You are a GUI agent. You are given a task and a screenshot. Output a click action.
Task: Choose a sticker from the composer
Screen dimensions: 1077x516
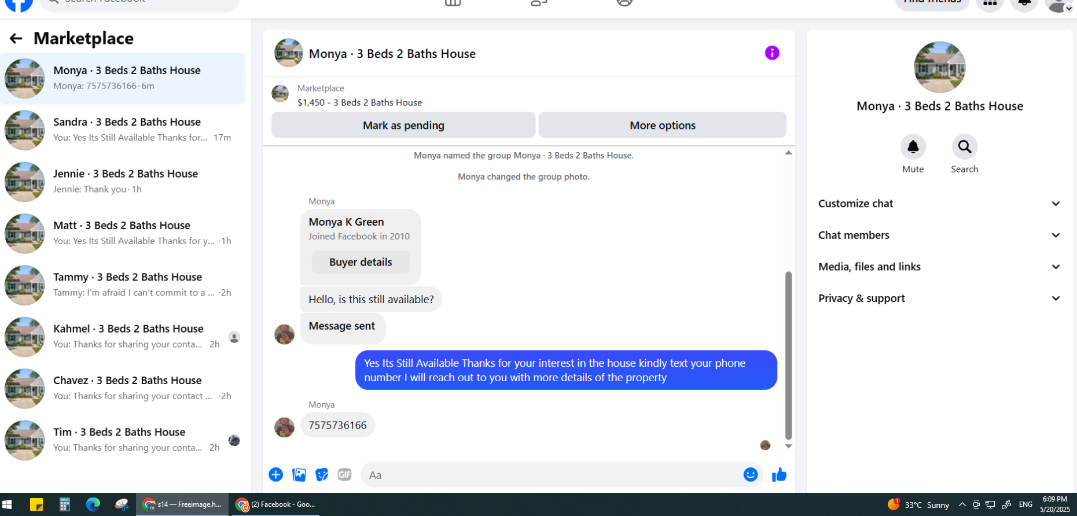322,475
